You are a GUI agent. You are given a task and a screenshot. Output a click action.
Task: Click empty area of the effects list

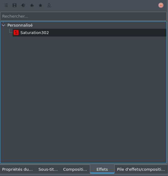tap(83, 99)
